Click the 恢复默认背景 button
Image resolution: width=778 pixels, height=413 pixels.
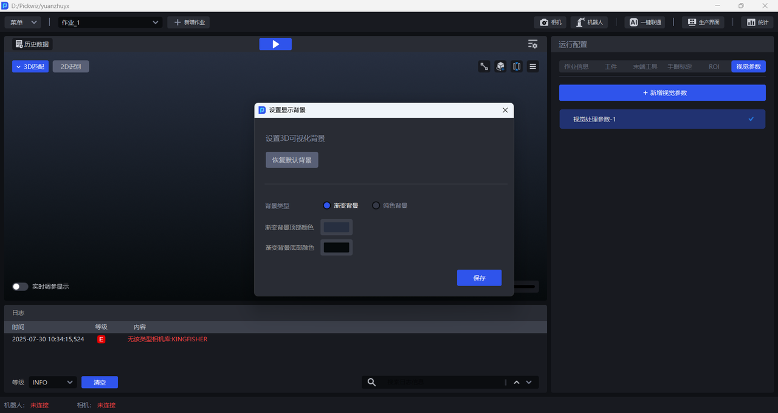tap(292, 160)
